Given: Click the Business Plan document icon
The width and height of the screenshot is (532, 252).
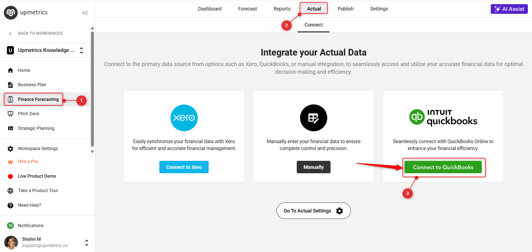Looking at the screenshot, I should click(x=11, y=85).
